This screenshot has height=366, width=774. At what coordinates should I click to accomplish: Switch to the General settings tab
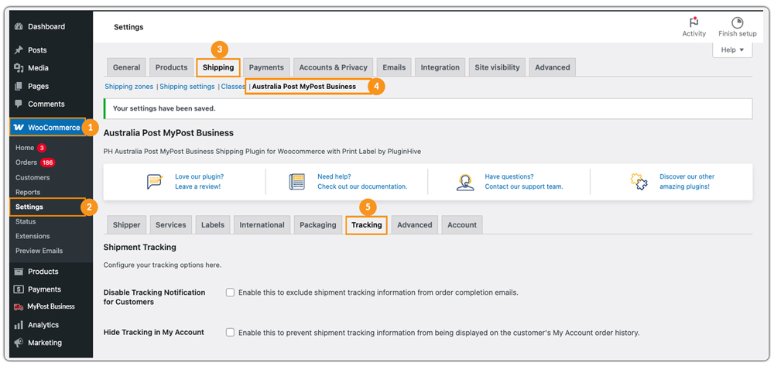pos(126,67)
